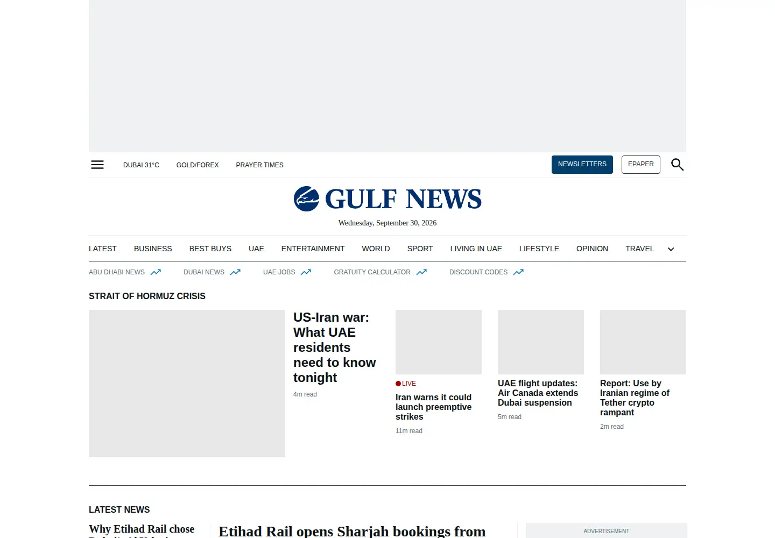
Task: Click trending arrow beside Dubai News
Action: (x=235, y=272)
